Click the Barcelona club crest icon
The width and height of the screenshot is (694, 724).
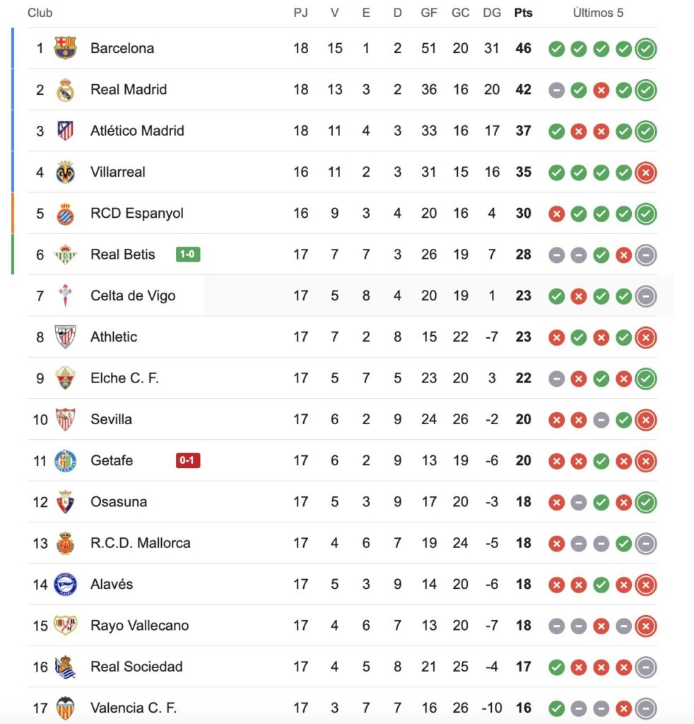coord(65,48)
